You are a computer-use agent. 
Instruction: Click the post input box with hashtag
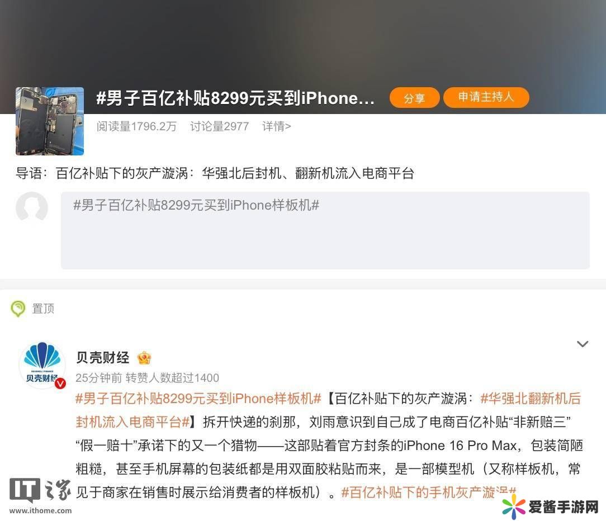(x=325, y=230)
